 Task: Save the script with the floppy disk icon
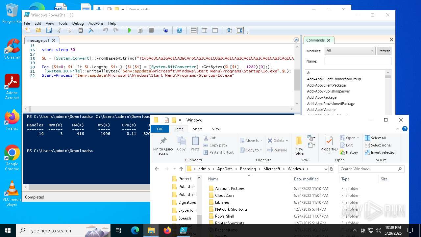pos(49,30)
